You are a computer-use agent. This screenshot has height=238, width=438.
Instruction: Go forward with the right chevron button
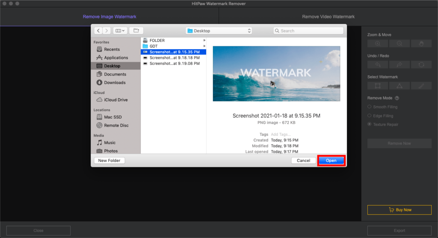(x=107, y=31)
